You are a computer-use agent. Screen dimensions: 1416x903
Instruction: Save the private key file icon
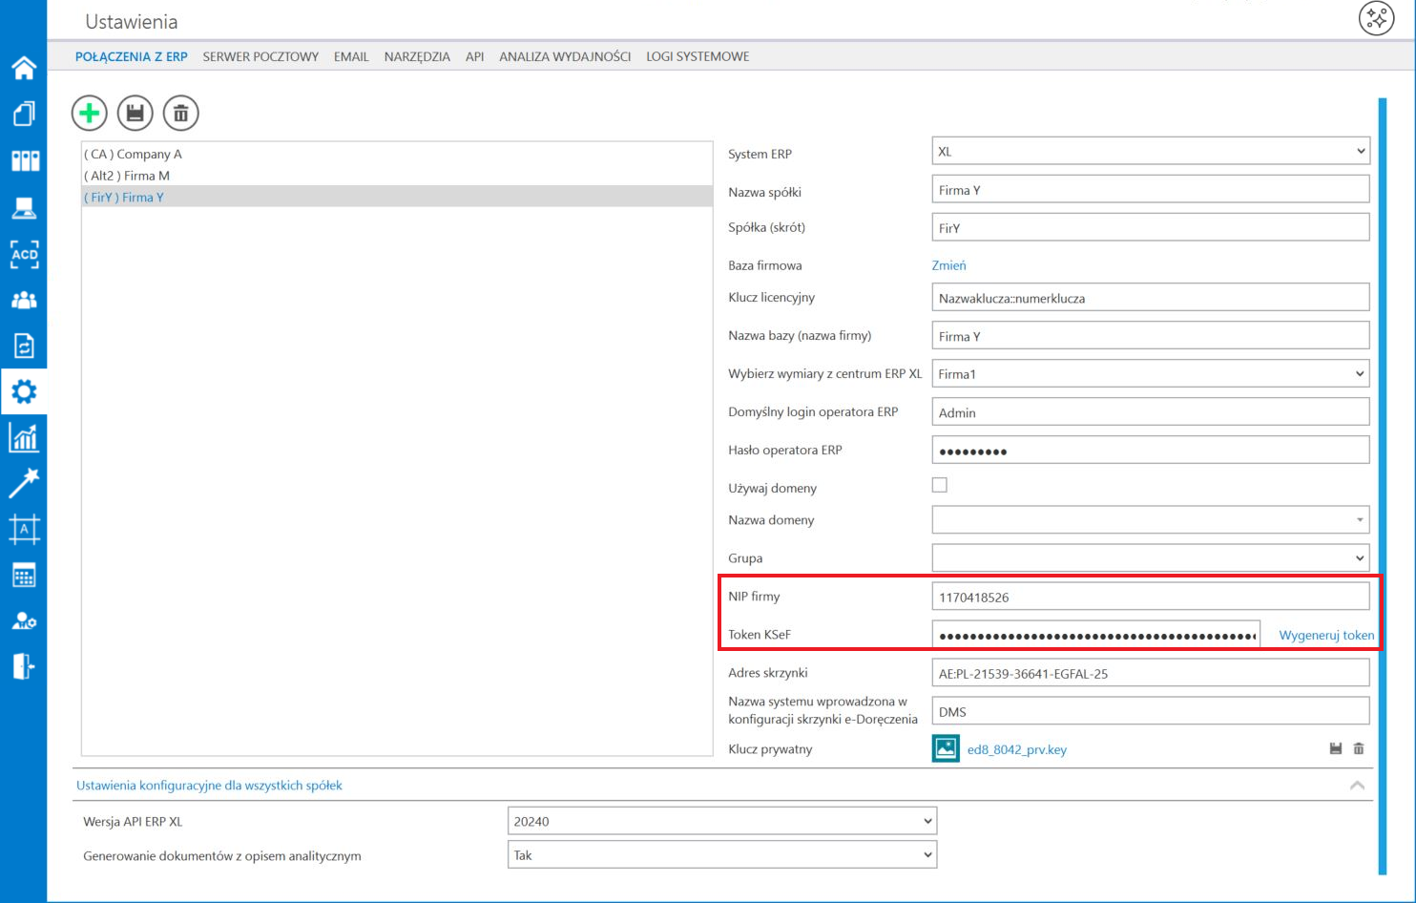click(x=1336, y=749)
